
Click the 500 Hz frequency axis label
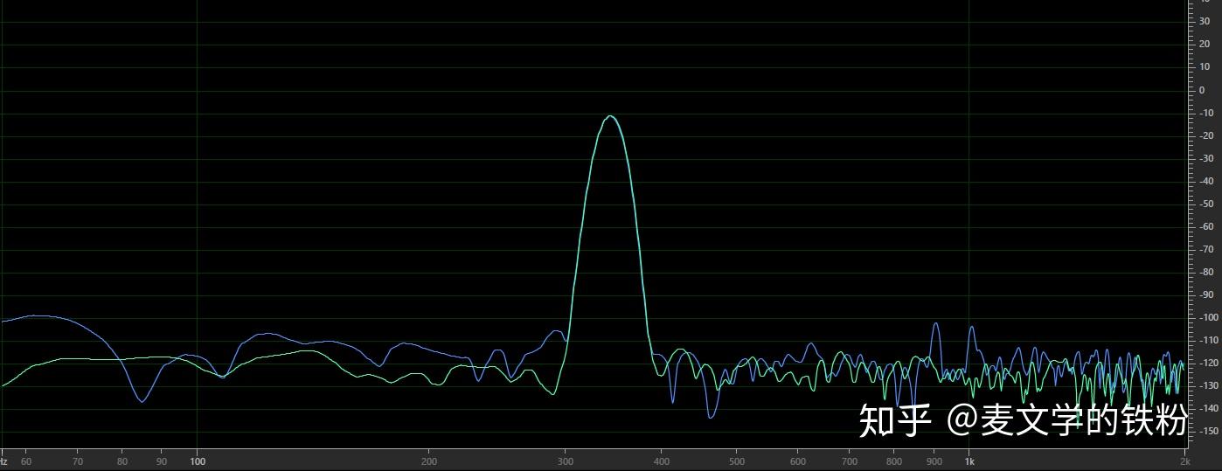click(737, 461)
